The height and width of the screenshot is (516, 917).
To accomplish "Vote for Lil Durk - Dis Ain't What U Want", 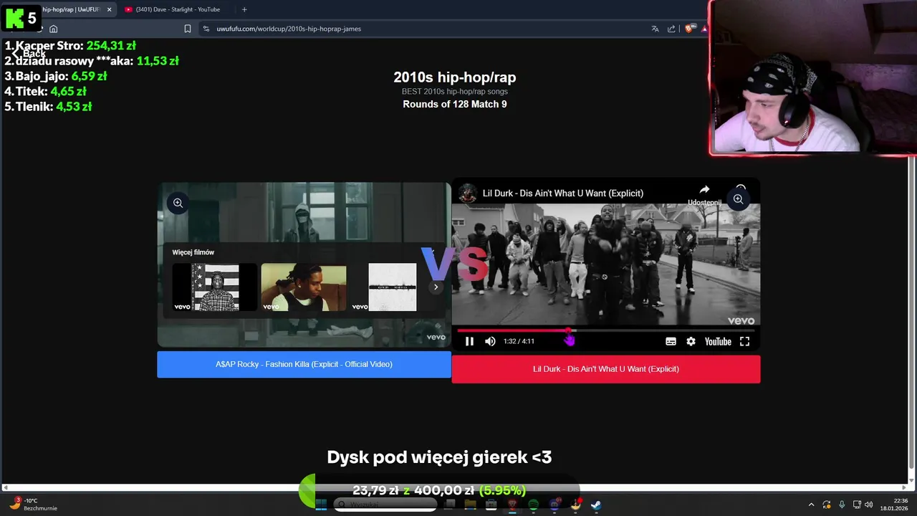I will (605, 369).
